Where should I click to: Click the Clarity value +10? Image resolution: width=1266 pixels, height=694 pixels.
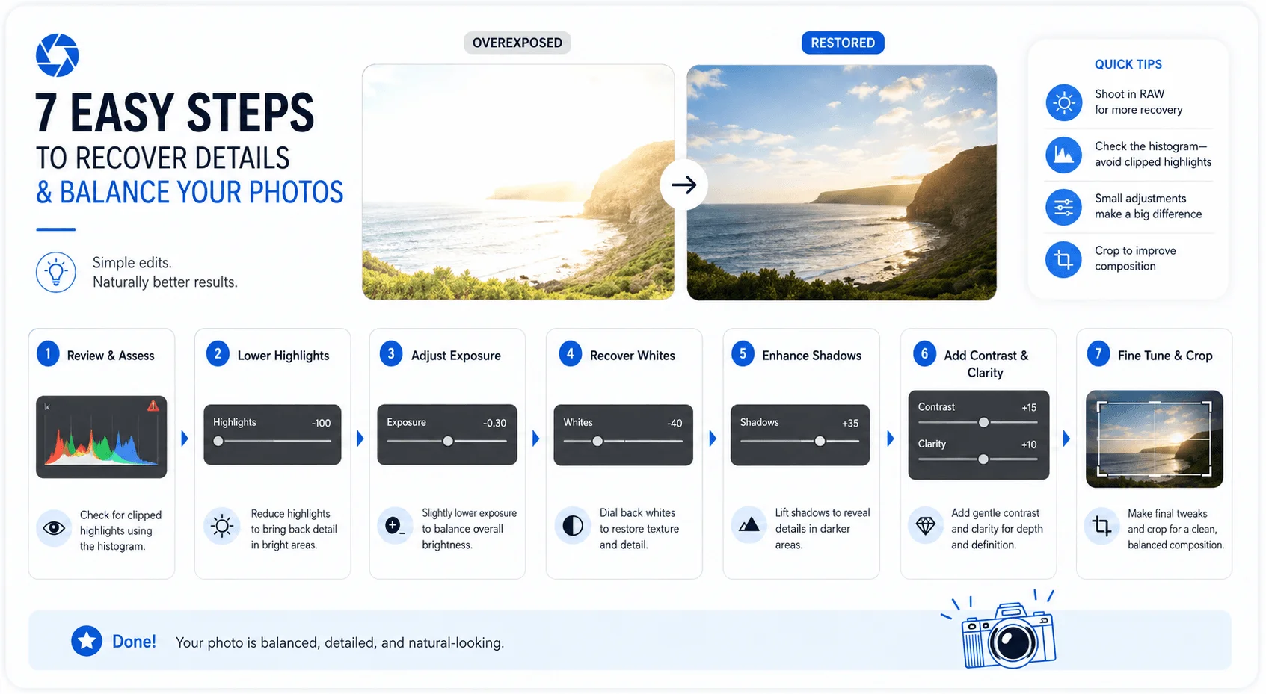(1029, 444)
